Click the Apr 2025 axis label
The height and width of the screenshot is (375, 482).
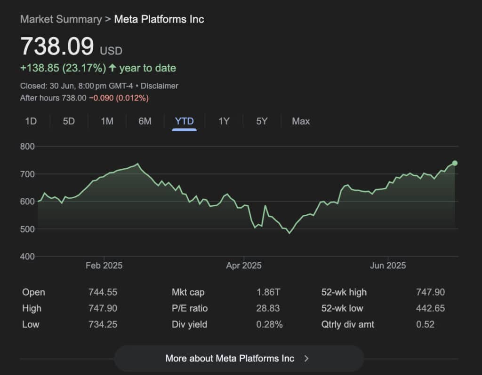pos(244,266)
